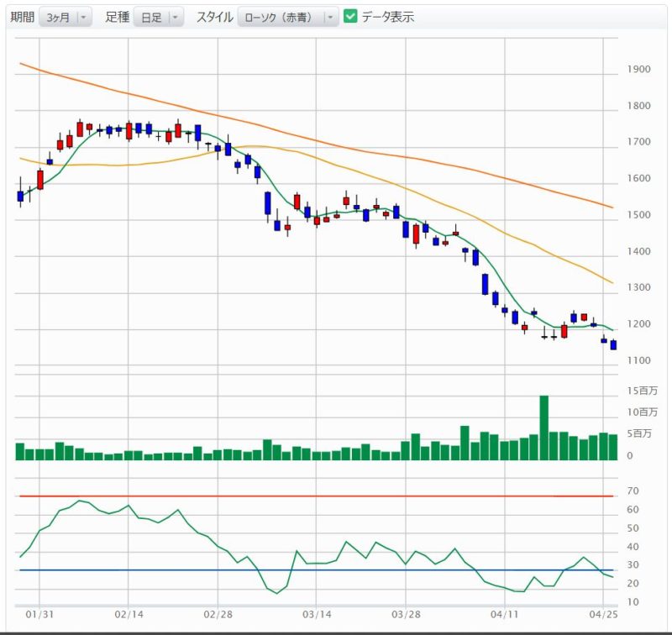Click the 02/14 date label on axis
672x635 pixels.
128,615
